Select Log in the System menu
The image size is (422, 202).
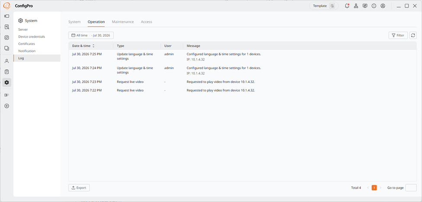tap(37, 58)
